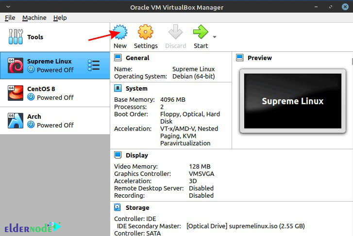Screen dimensions: 353x236
Task: Open the Storage settings heading link
Action: 137,208
